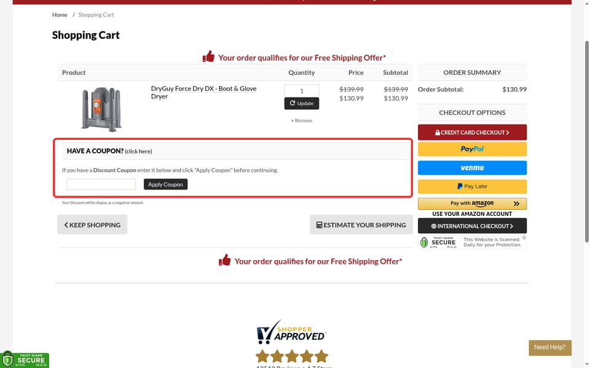This screenshot has width=590, height=368.
Task: Check out with PayPal
Action: (472, 149)
